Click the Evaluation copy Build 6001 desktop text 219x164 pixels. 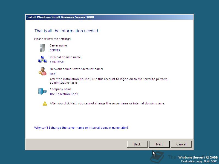[199, 161]
